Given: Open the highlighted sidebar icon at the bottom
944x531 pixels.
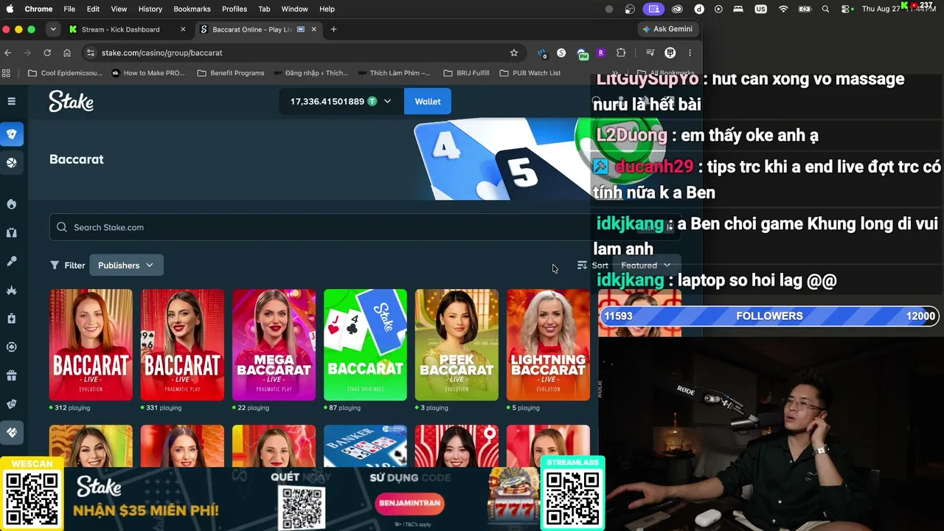Looking at the screenshot, I should click(12, 432).
